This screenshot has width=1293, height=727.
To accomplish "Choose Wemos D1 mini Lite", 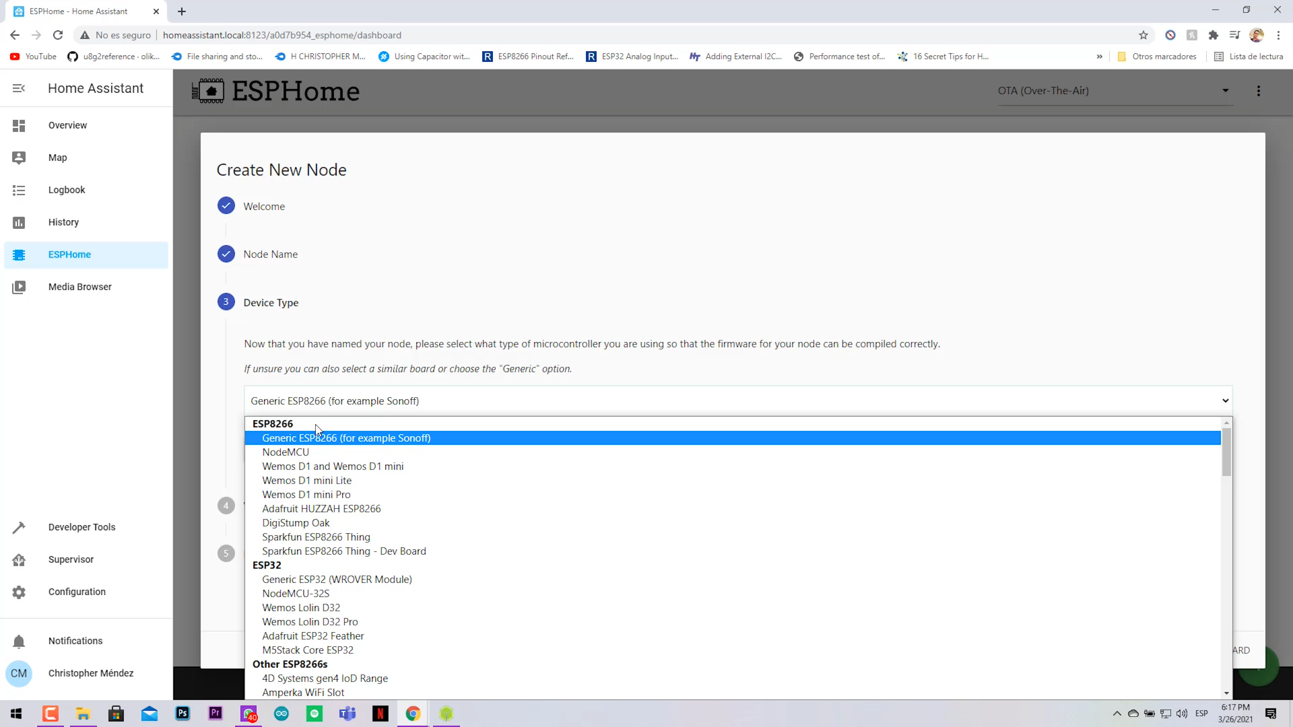I will point(733,481).
